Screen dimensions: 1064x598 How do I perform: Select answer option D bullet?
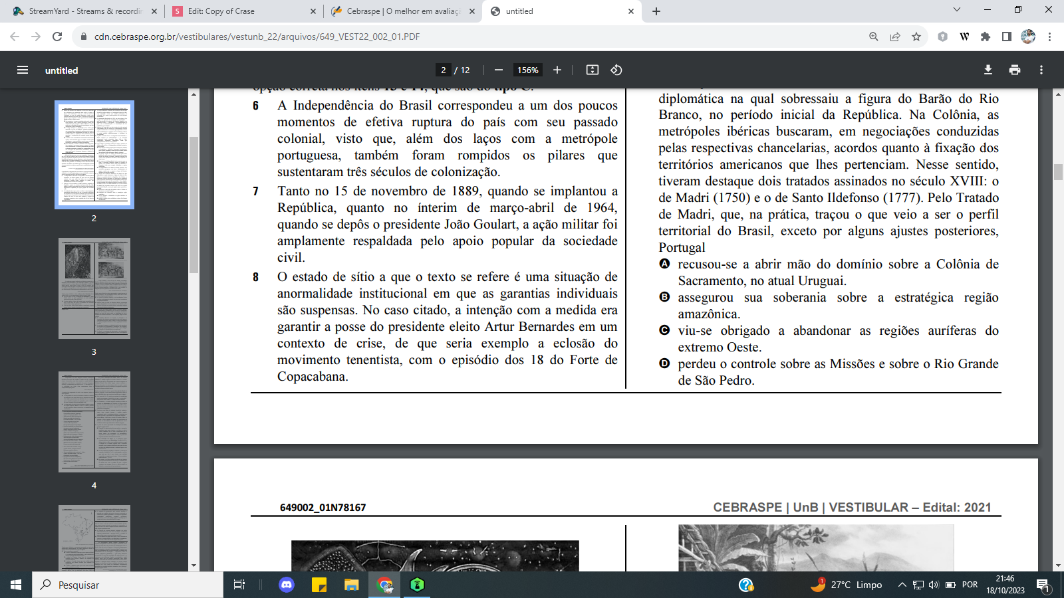pos(664,363)
